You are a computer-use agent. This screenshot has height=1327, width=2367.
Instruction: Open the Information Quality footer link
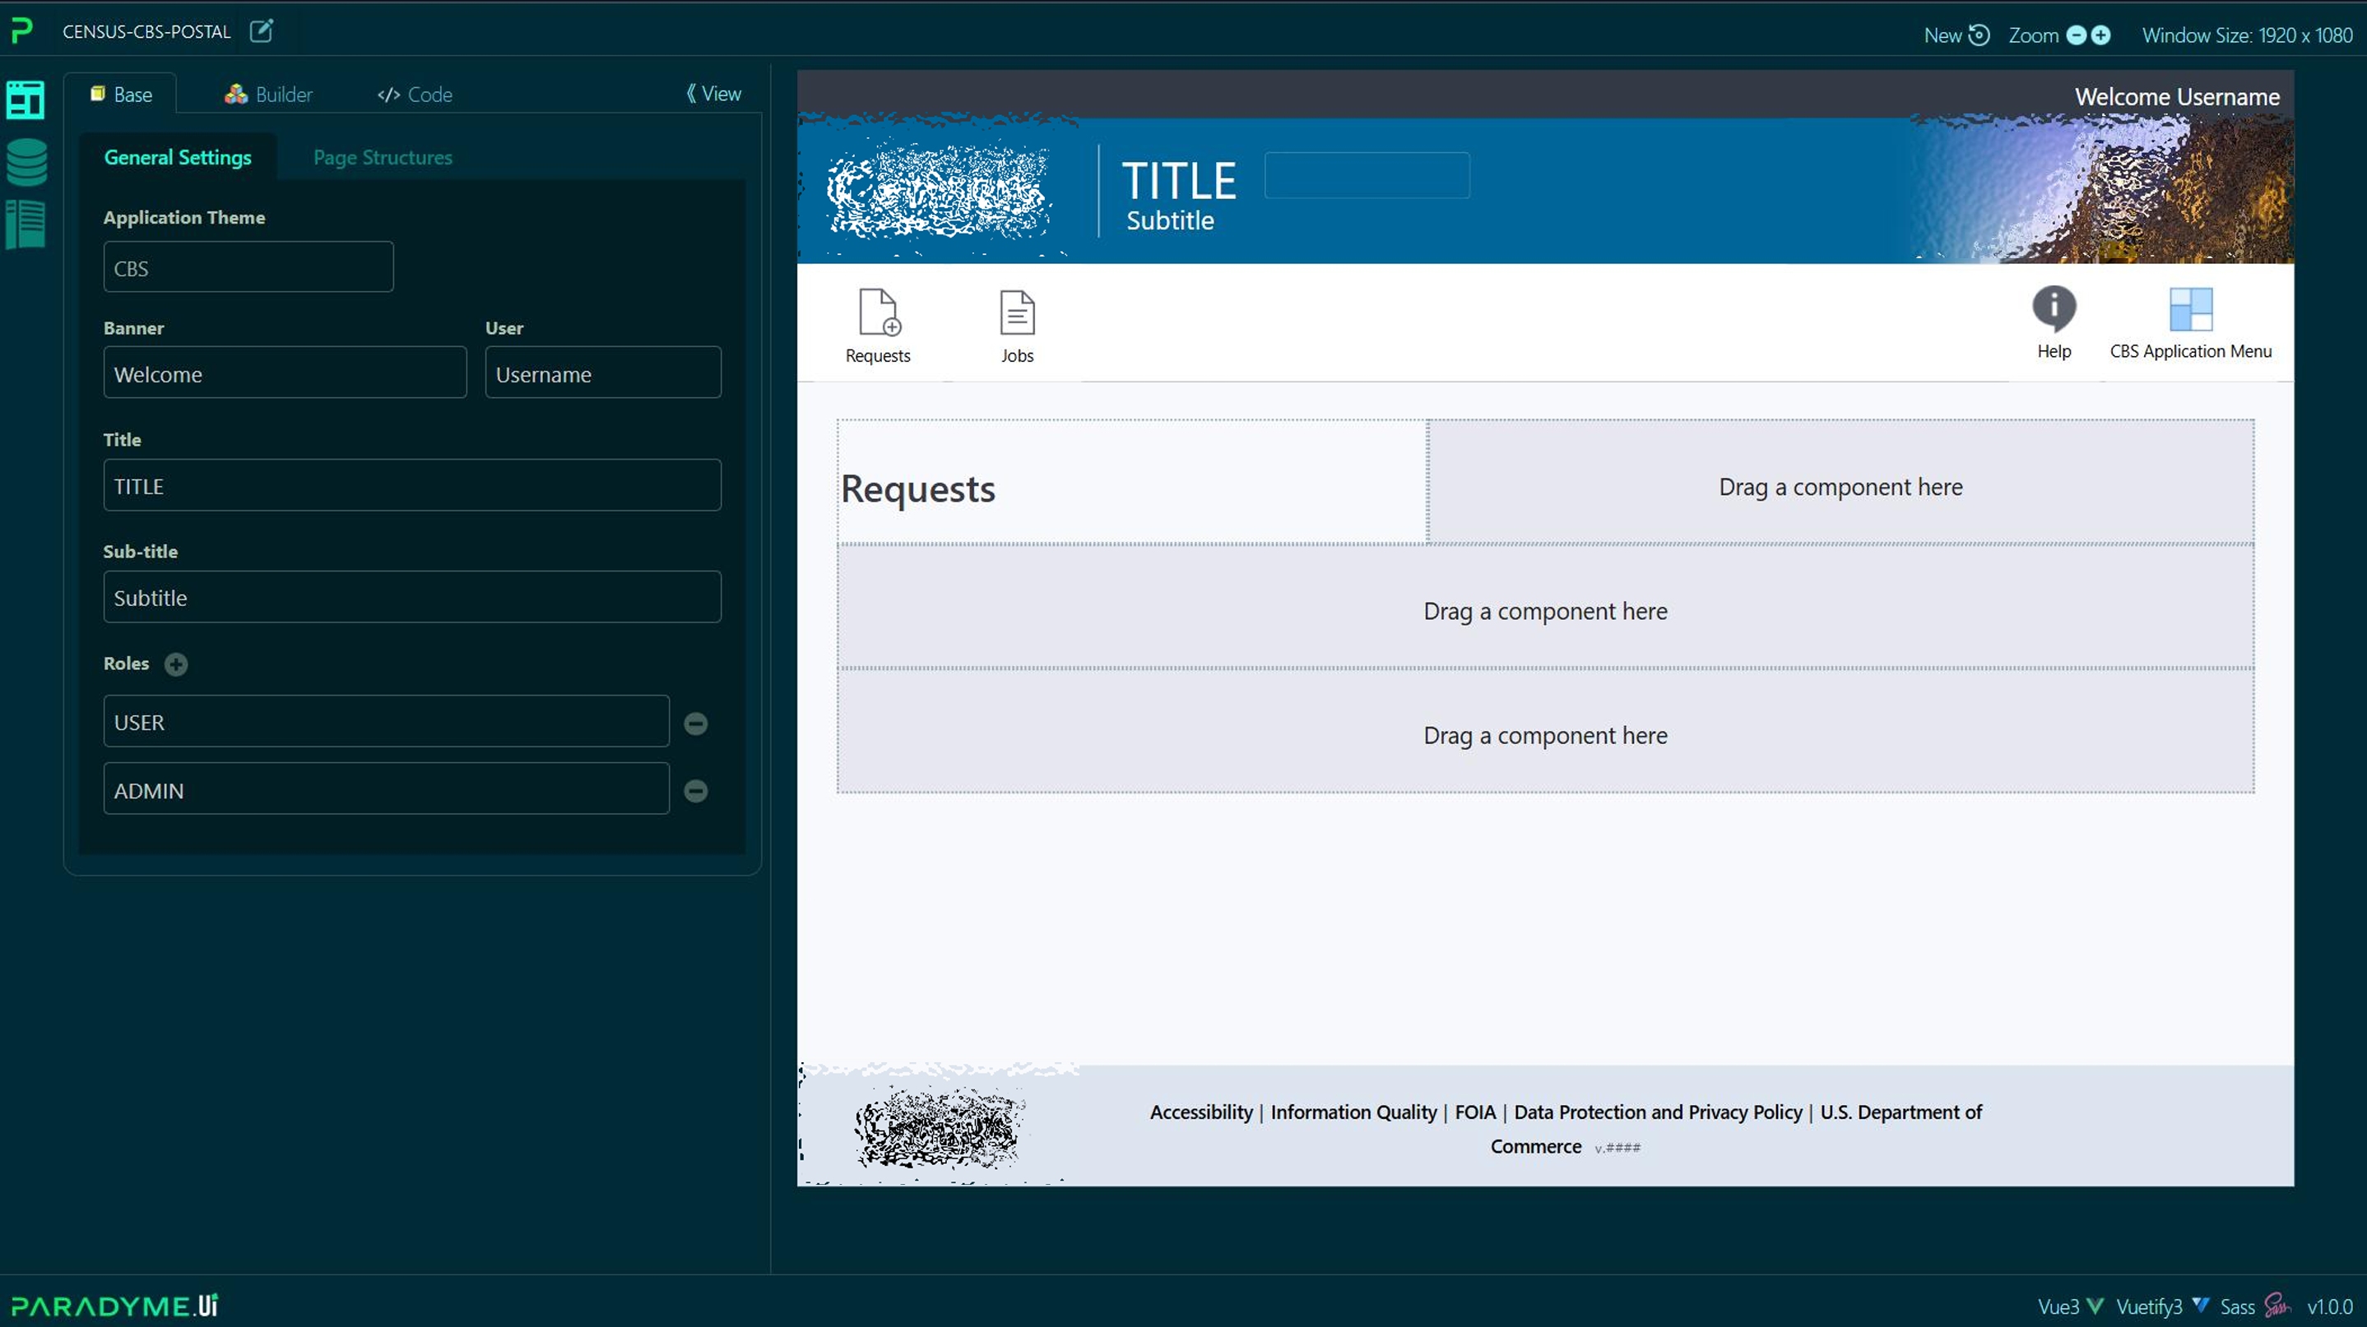tap(1353, 1112)
